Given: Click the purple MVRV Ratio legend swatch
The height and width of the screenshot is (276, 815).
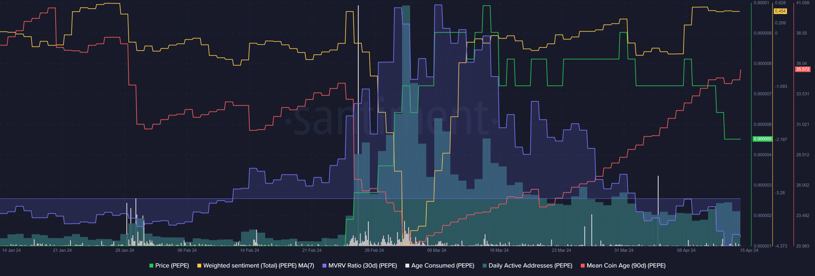Looking at the screenshot, I should (324, 265).
